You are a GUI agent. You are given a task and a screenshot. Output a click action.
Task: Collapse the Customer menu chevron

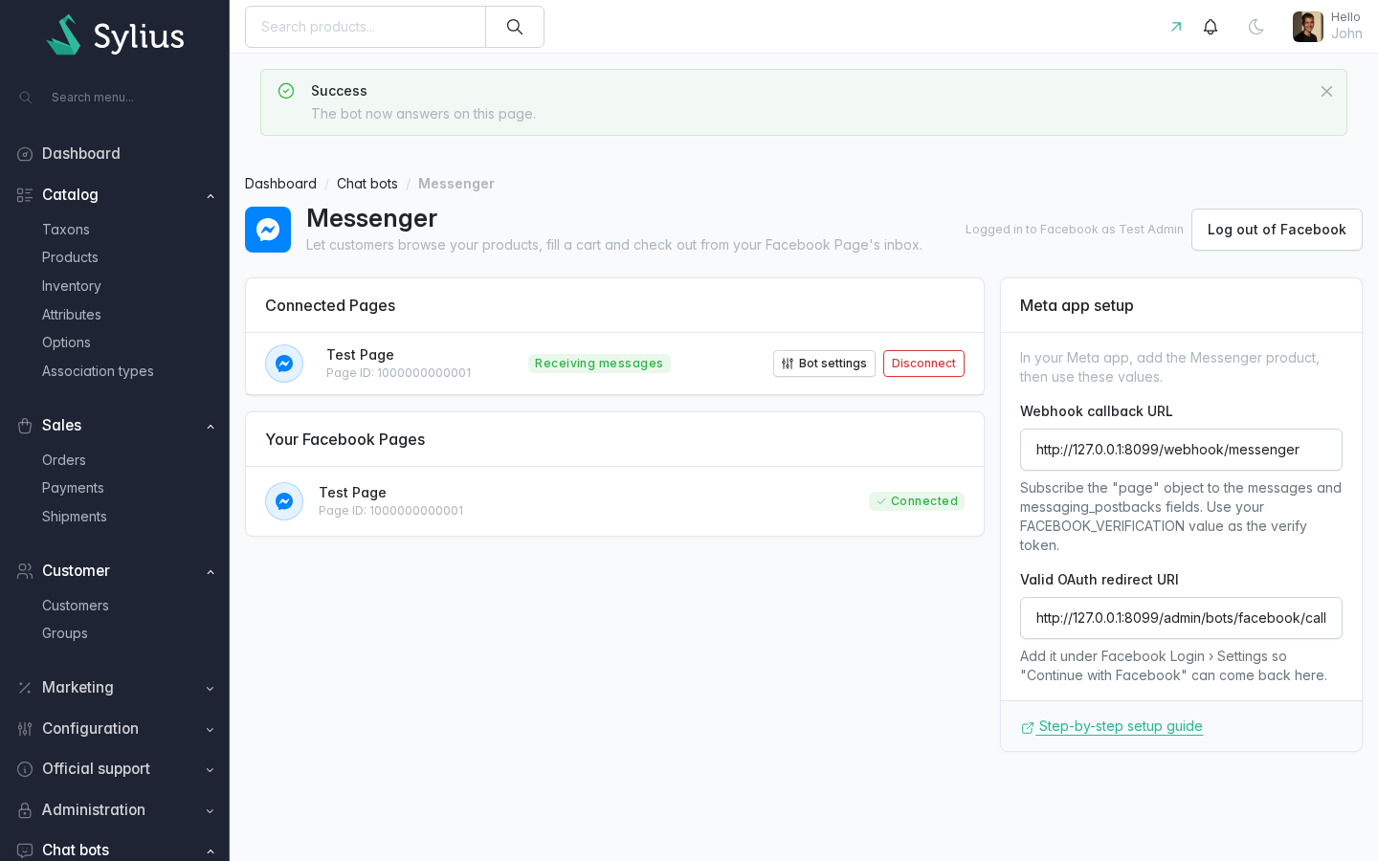(x=211, y=572)
